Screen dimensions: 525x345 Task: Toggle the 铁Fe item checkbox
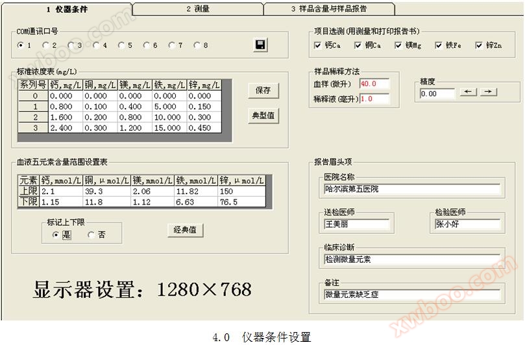pyautogui.click(x=439, y=45)
